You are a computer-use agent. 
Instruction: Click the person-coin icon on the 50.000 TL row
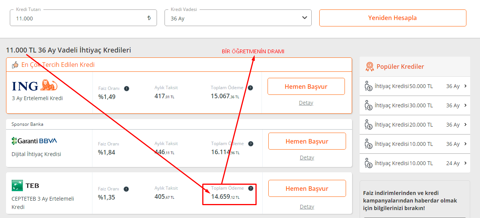[x=369, y=86]
